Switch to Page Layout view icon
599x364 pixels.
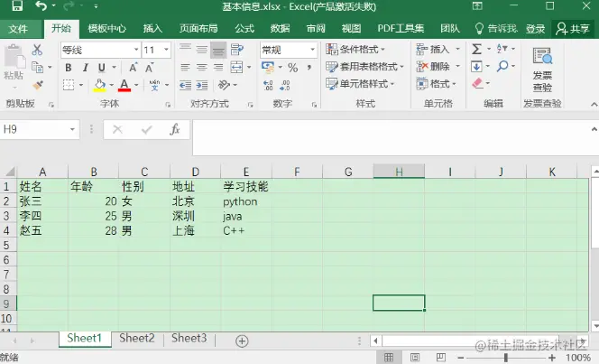(x=415, y=358)
